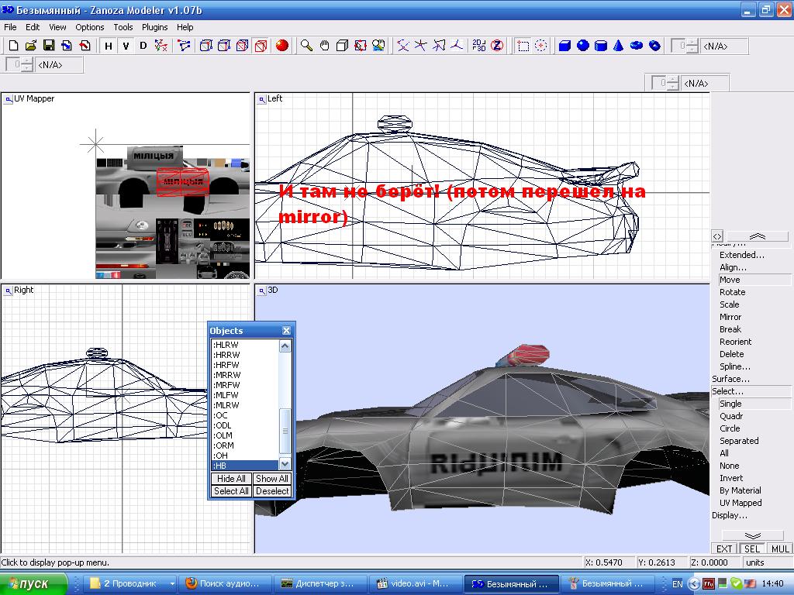Toggle the D toolbar button
The height and width of the screenshot is (595, 794).
click(143, 46)
